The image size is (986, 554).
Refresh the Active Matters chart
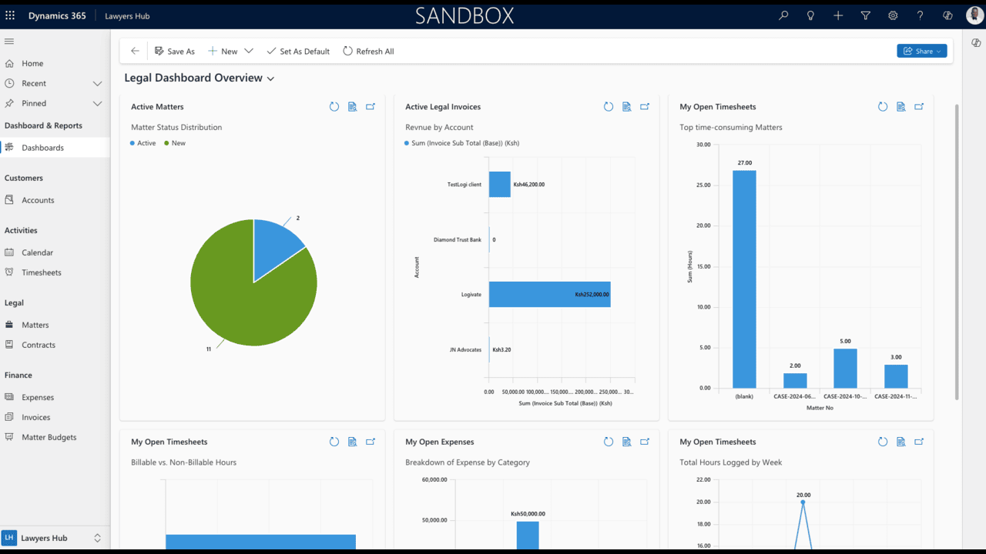coord(334,107)
